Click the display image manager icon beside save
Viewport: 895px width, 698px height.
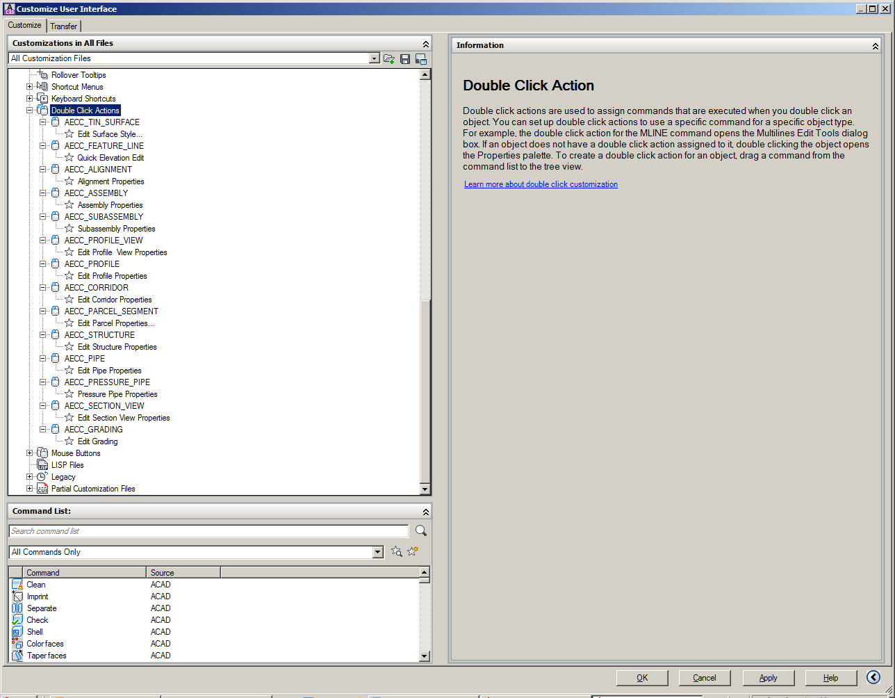[x=421, y=59]
